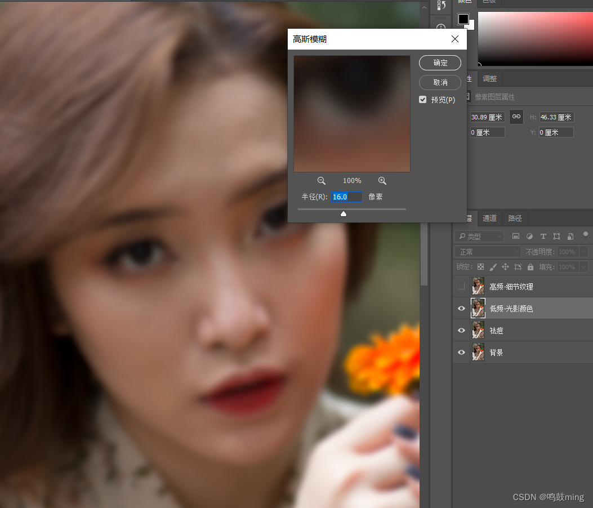The image size is (593, 508).
Task: Click the Y position field showing 0 厘米
Action: pos(556,132)
